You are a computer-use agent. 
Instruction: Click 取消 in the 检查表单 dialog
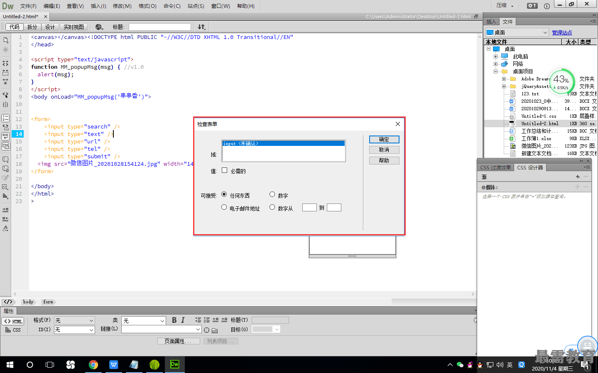tap(384, 150)
